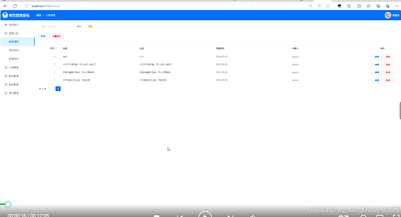401x217 pixels.
Task: Click the 新增 button to add a notice
Action: [43, 36]
